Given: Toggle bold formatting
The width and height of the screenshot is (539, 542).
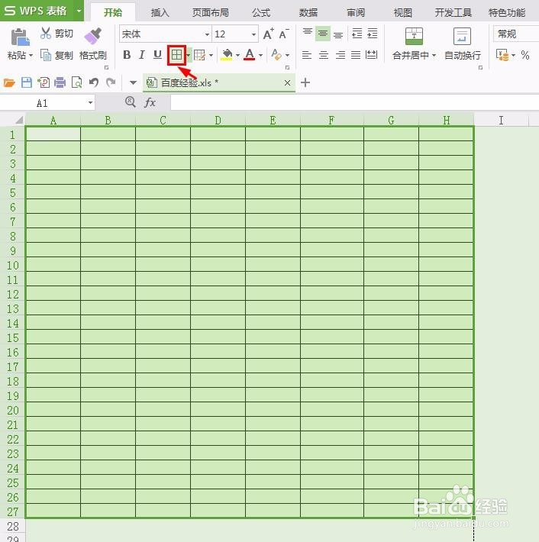Looking at the screenshot, I should tap(127, 55).
